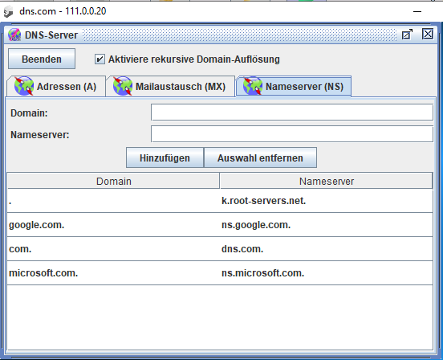
Task: Click the server icon beside dns.com title
Action: [x=8, y=11]
